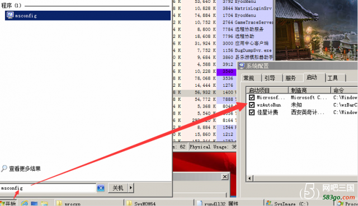Select the PID 3536 process row
Image resolution: width=358 pixels, height=206 pixels.
[x=205, y=78]
